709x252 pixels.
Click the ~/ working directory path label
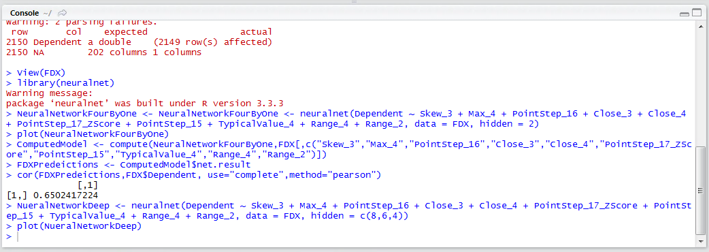pyautogui.click(x=48, y=13)
